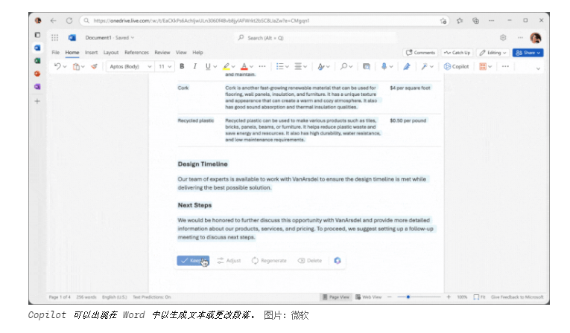Expand underline style dropdown arrow
This screenshot has height=333, width=570.
click(x=215, y=67)
